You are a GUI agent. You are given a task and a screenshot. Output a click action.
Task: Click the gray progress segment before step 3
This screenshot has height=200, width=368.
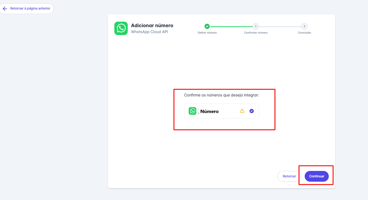point(280,26)
